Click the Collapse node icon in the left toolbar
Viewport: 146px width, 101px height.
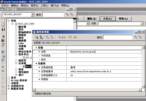point(3,83)
